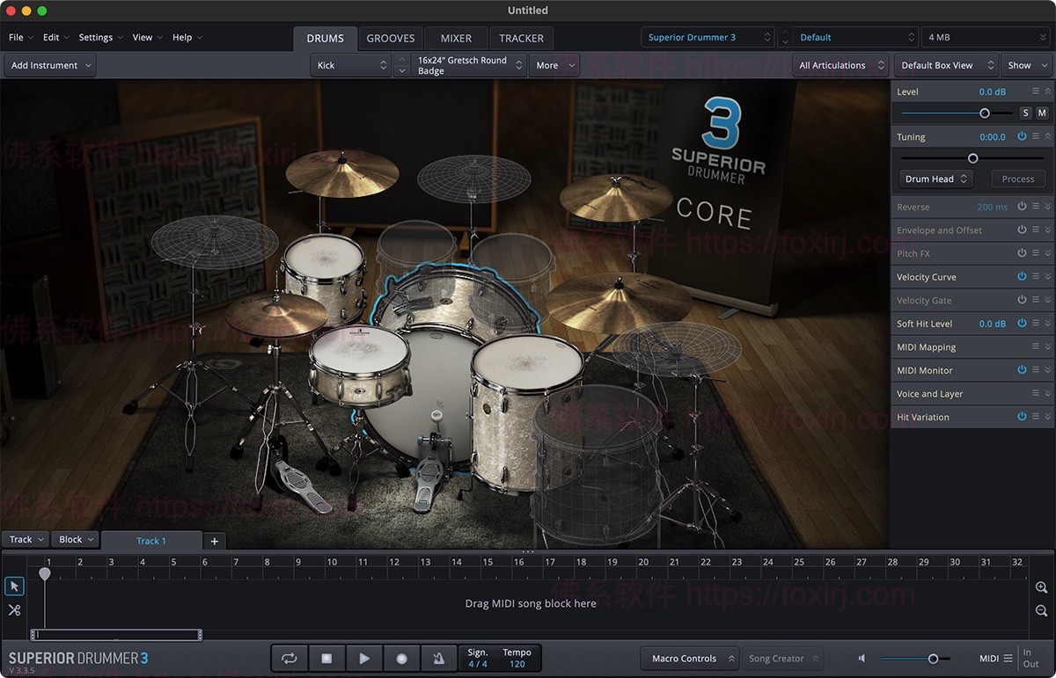Enable the Reverse effect power button
Image resolution: width=1056 pixels, height=678 pixels.
(1021, 206)
